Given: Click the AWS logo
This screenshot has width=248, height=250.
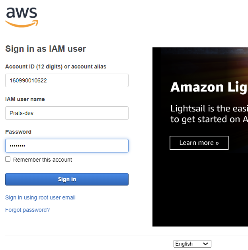Looking at the screenshot, I should [21, 17].
